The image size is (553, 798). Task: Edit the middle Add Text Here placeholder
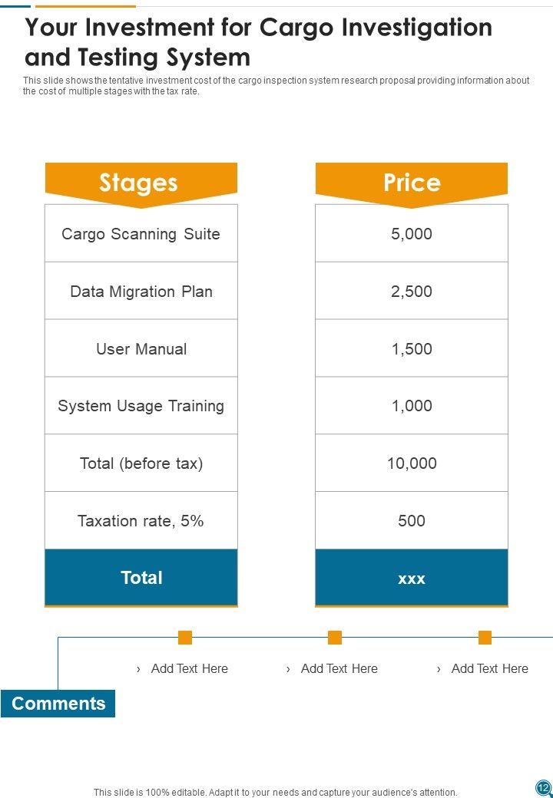(339, 669)
